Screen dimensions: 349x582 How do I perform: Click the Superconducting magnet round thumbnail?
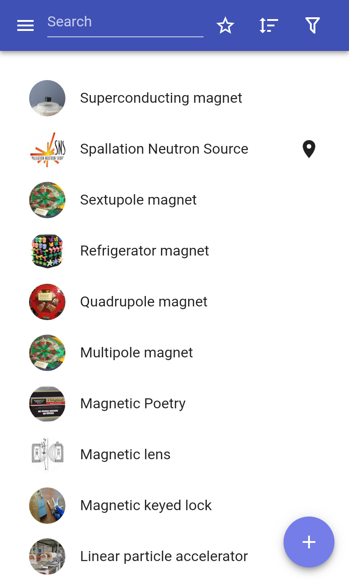pos(47,98)
